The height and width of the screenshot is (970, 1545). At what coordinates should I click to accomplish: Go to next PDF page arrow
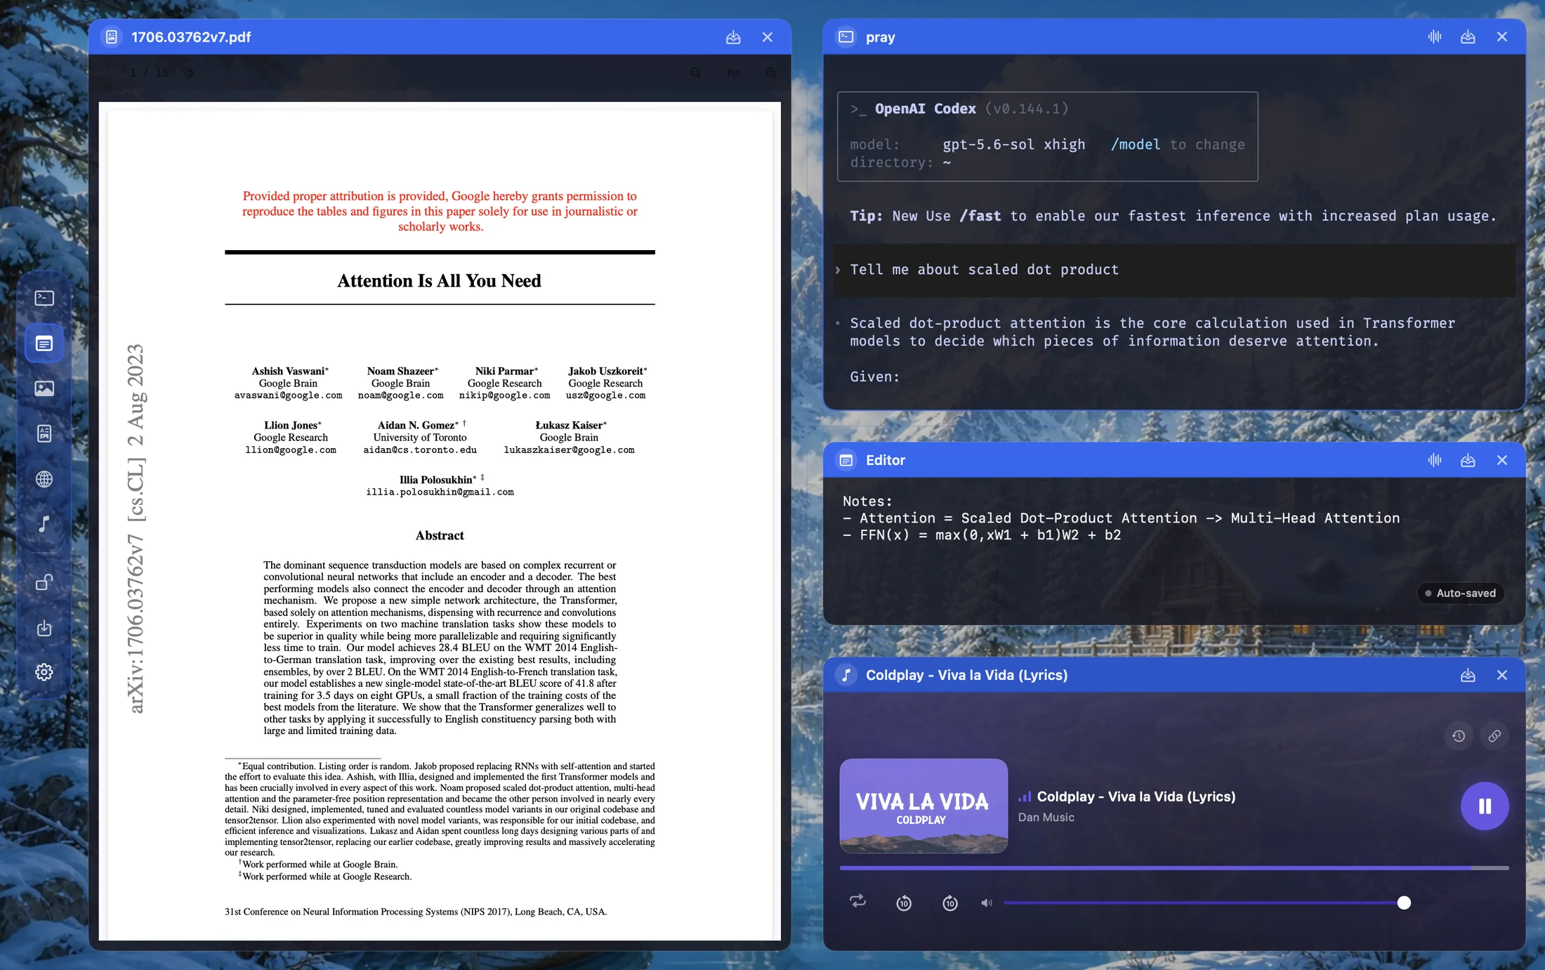pyautogui.click(x=190, y=72)
